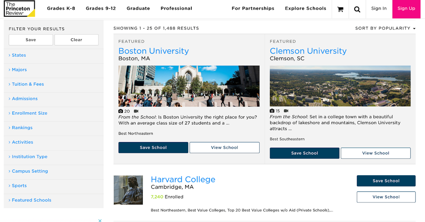
Task: Click the camera icon showing 20 Boston University photos
Action: [120, 111]
